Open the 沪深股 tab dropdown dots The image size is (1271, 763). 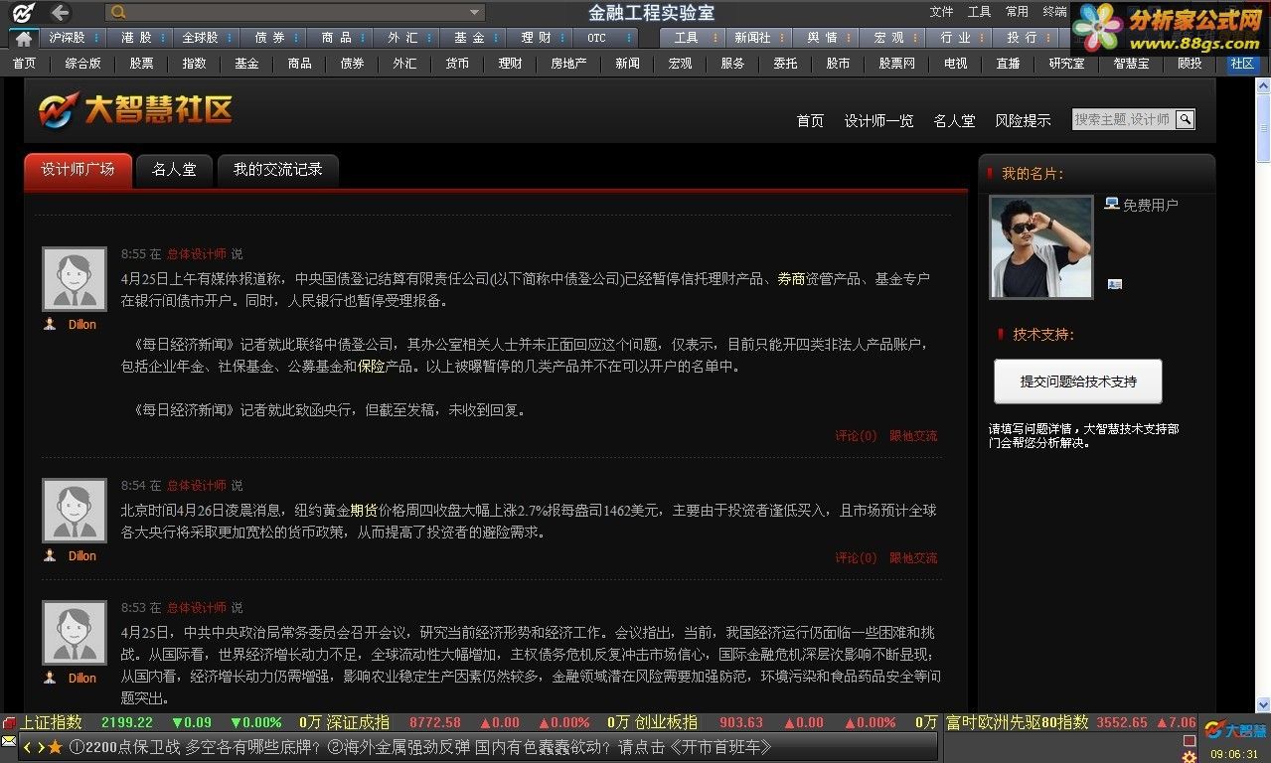pyautogui.click(x=96, y=38)
